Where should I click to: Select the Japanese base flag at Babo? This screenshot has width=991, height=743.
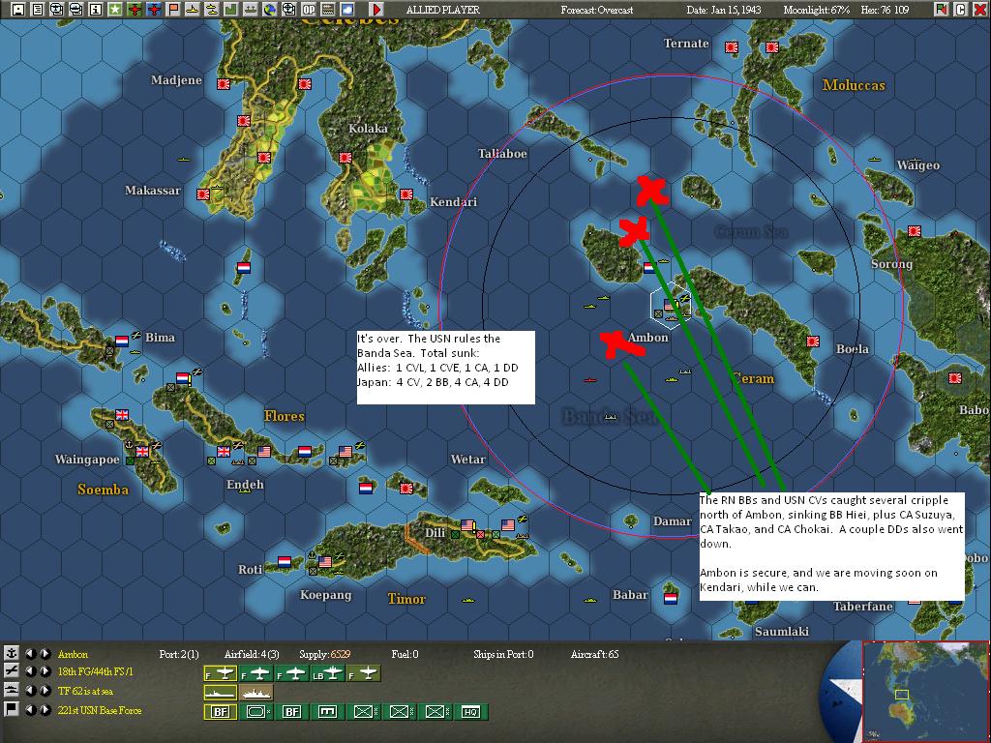coord(955,378)
